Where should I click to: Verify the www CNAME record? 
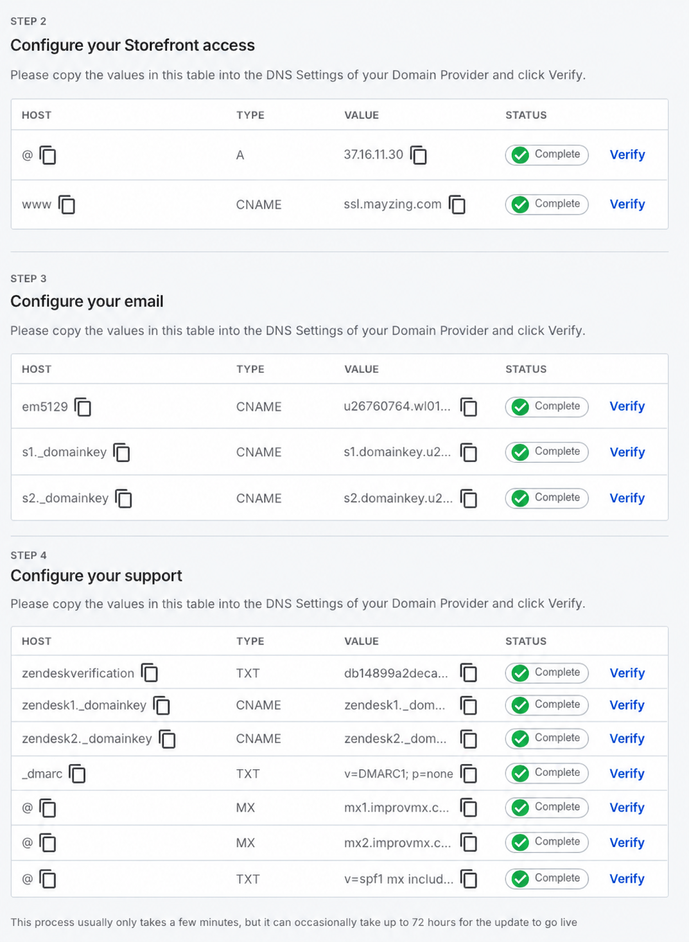(627, 204)
